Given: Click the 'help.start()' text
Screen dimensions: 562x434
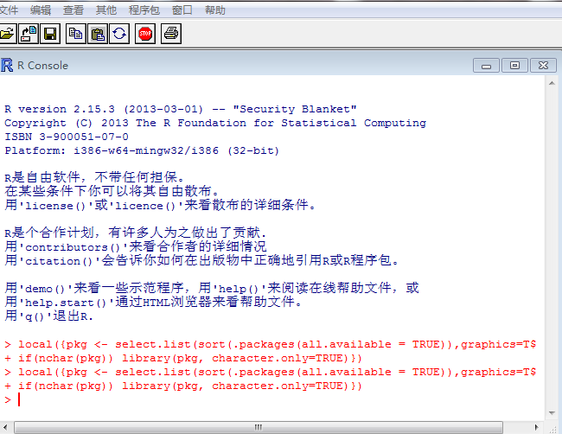Looking at the screenshot, I should [x=65, y=303].
